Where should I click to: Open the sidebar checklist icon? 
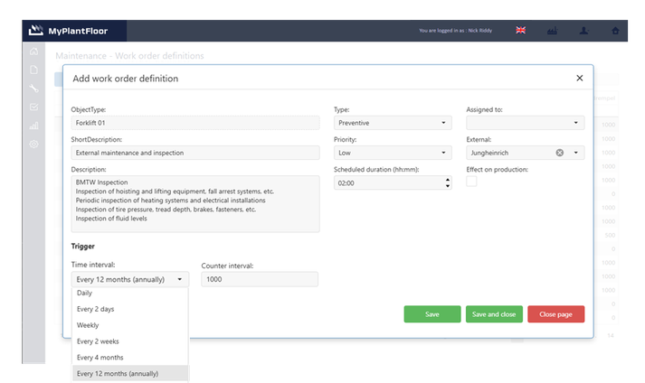33,107
